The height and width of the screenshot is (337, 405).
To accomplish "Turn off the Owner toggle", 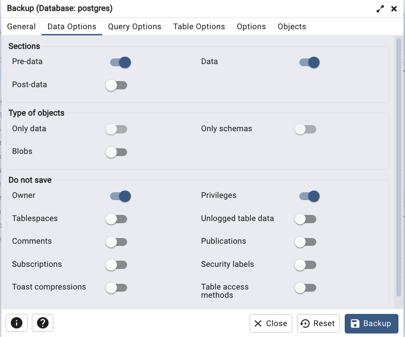I will 120,196.
